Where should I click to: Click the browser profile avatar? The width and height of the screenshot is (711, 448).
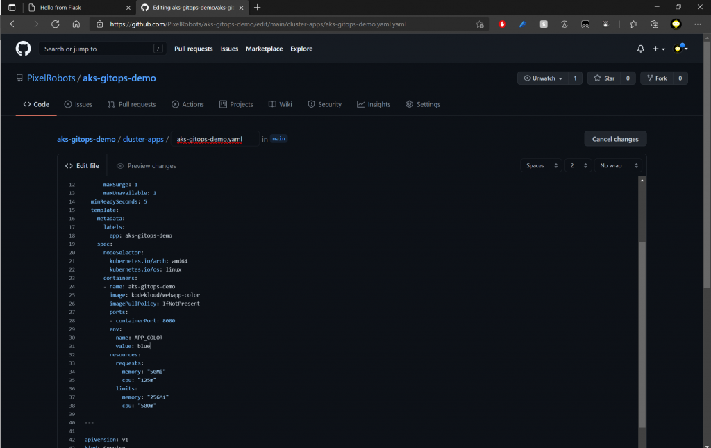point(676,24)
